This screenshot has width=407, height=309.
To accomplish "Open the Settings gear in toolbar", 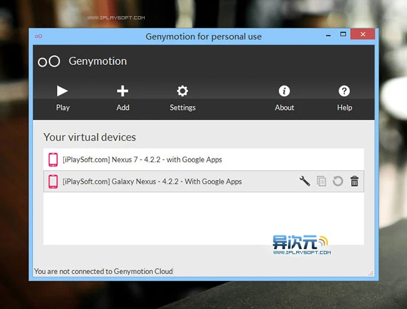I will [182, 98].
